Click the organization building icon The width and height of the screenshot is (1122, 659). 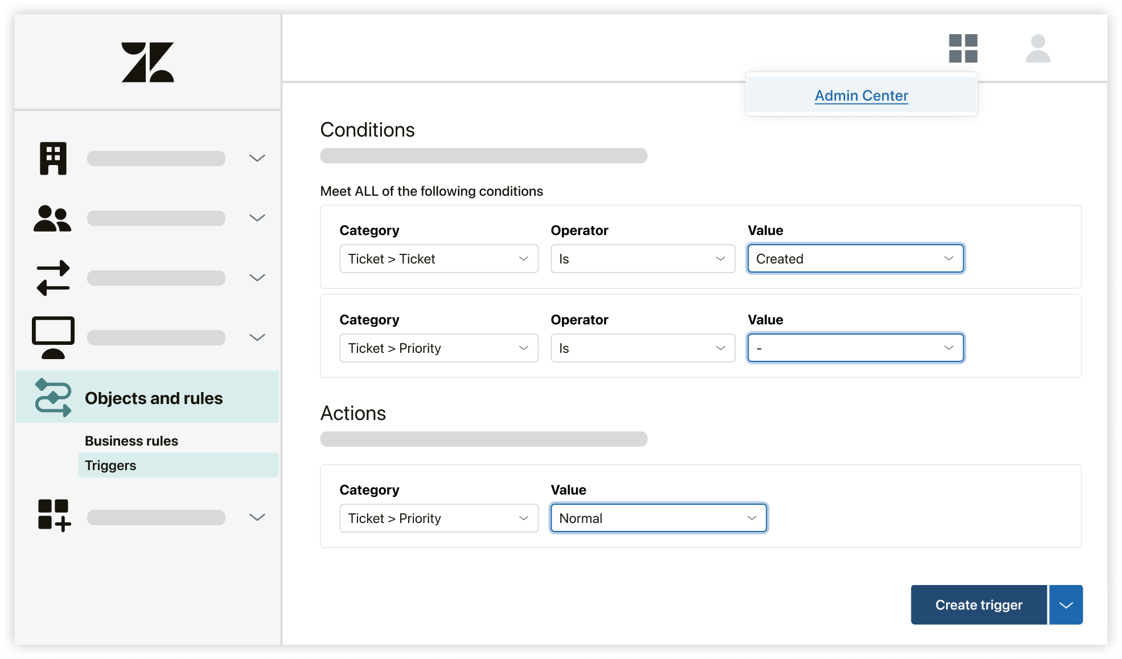coord(52,157)
